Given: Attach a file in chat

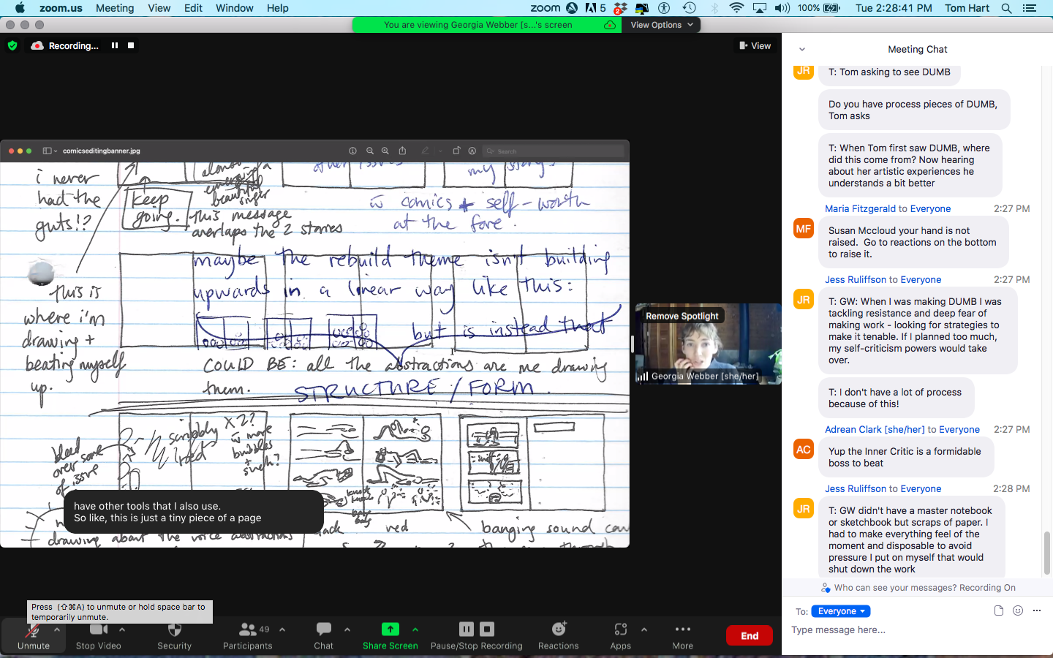Looking at the screenshot, I should 999,610.
